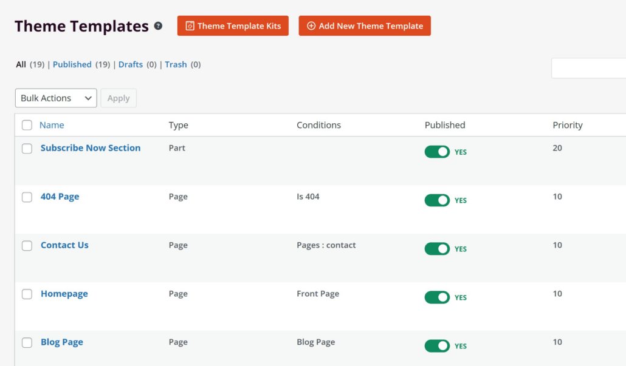Expand the Bulk Actions dropdown
The width and height of the screenshot is (626, 366).
click(x=56, y=98)
